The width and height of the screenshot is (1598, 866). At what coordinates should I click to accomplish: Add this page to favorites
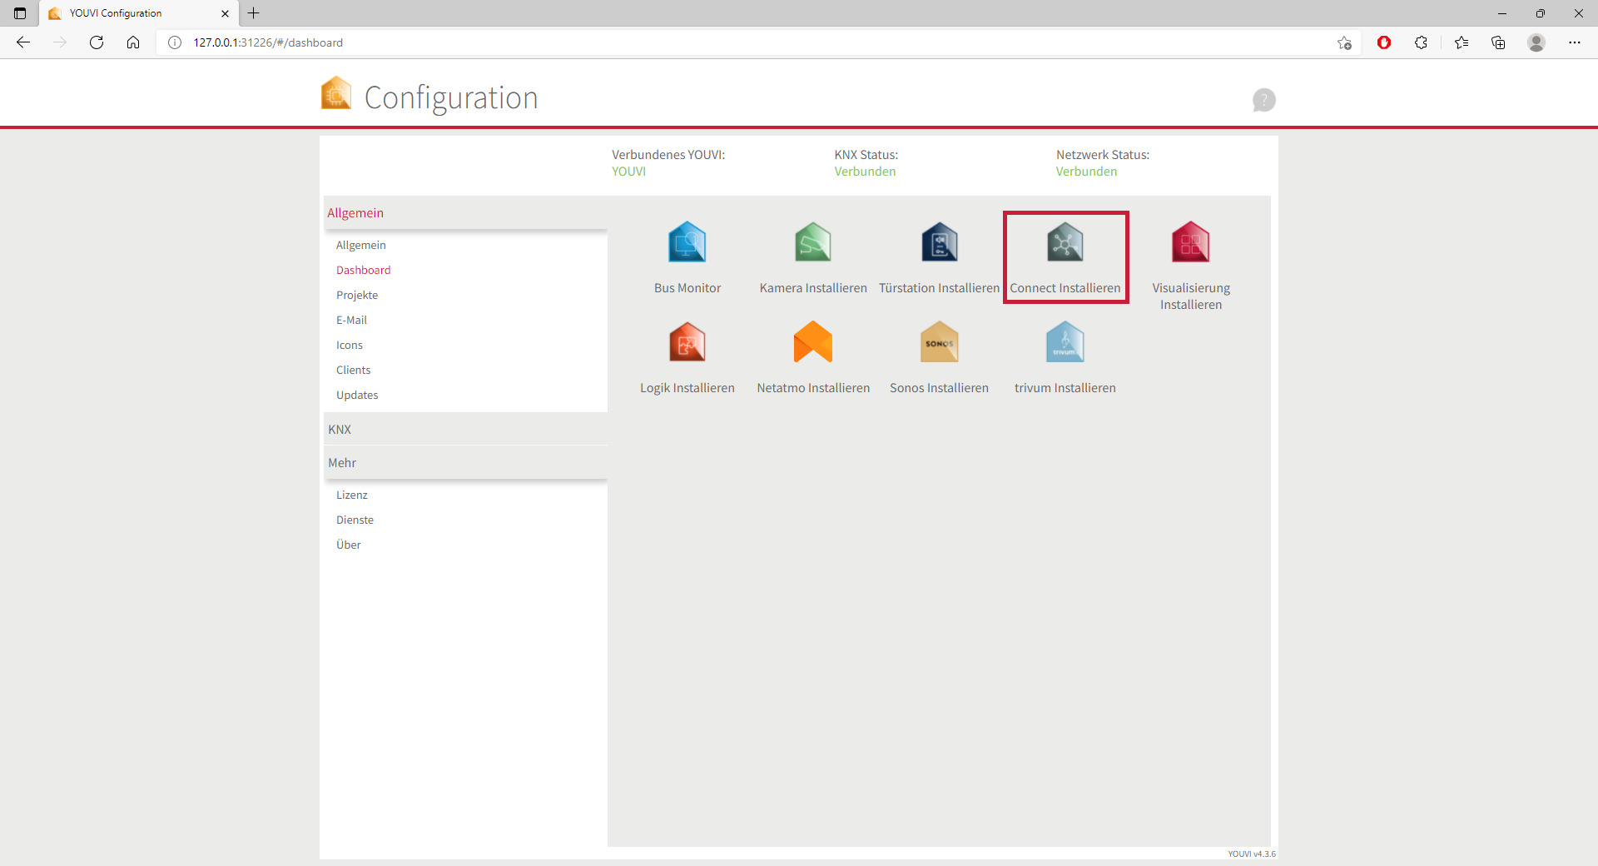tap(1344, 42)
